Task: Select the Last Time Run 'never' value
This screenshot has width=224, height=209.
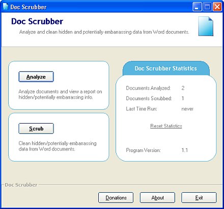Action: click(187, 109)
